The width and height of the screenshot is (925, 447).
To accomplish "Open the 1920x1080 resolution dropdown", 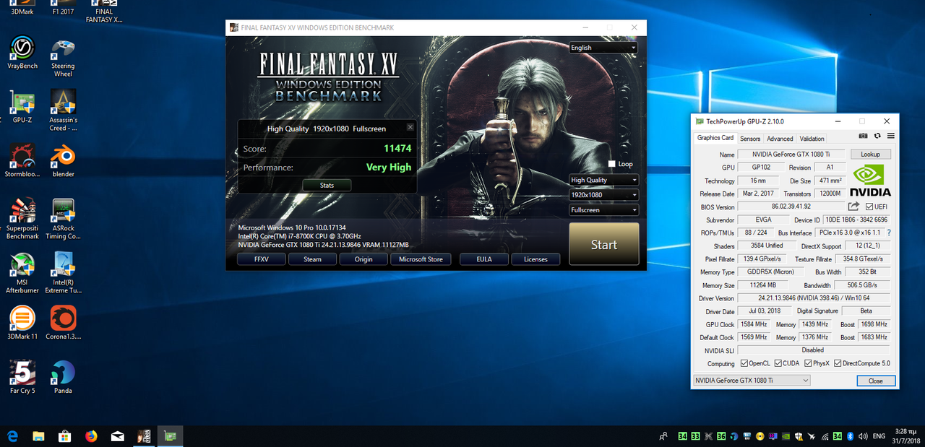I will (603, 195).
